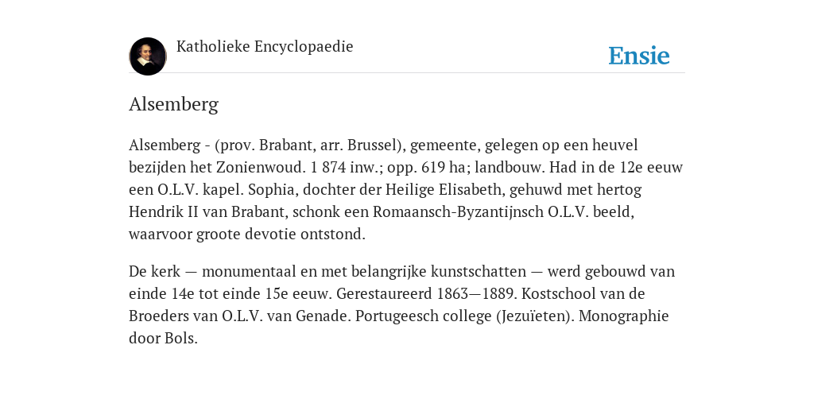
Task: Click the round author portrait avatar
Action: 148,56
